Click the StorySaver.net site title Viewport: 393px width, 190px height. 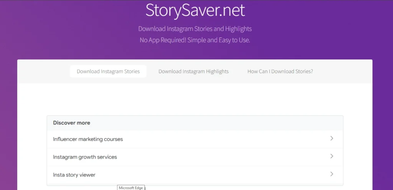point(195,10)
